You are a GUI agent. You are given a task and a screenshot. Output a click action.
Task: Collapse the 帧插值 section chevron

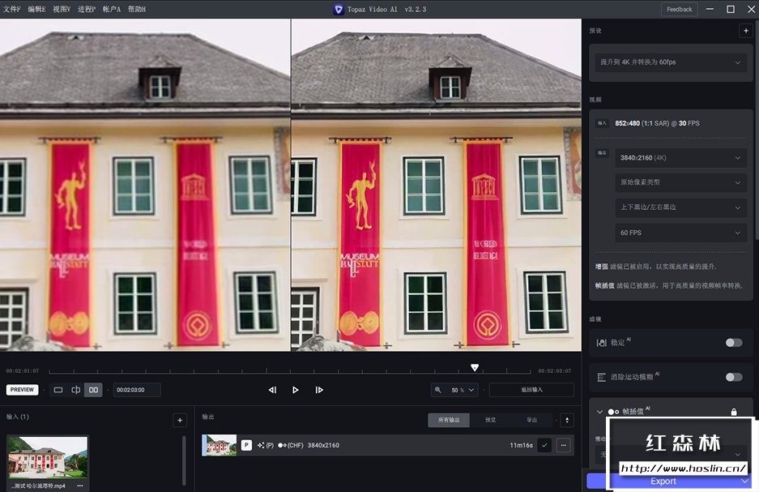pos(599,412)
